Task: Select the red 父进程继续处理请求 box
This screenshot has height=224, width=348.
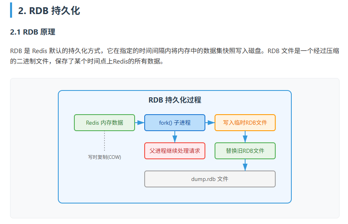Action: click(x=175, y=151)
